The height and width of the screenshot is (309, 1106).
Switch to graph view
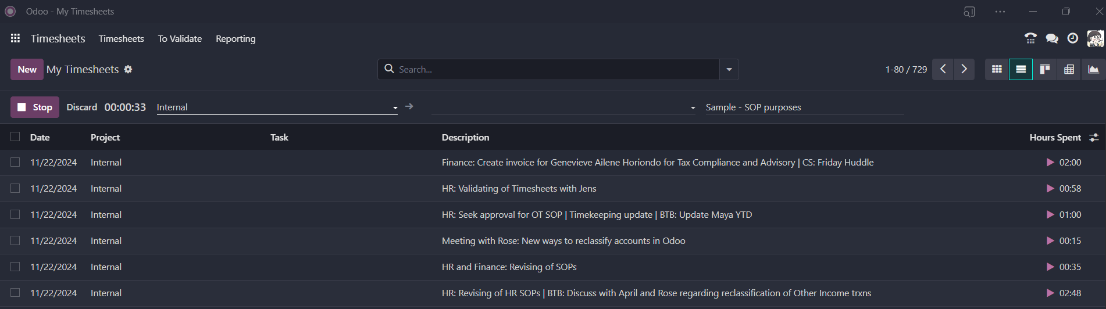1093,69
